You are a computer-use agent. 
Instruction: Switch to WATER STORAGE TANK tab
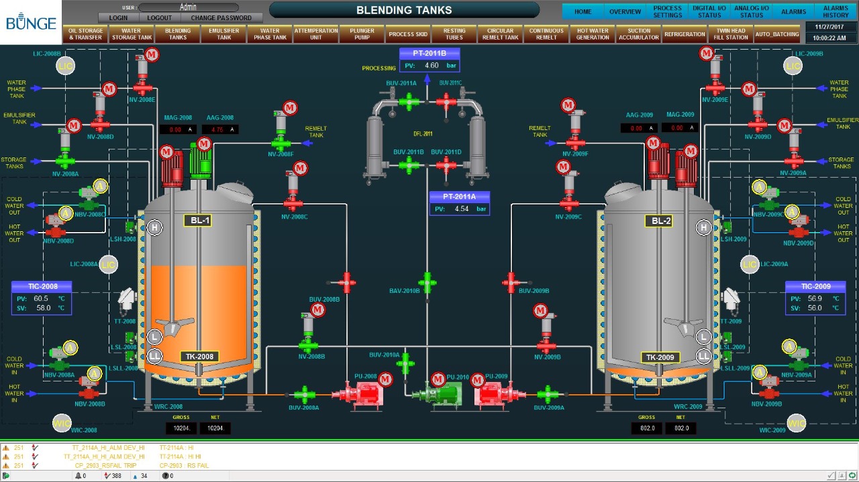132,34
